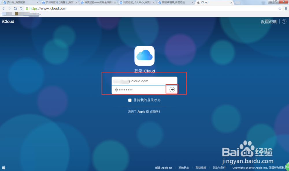
Task: Click the iCloud logo text at top left
Action: coord(8,22)
